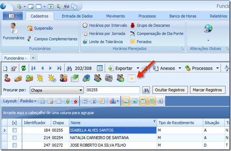Click man with briefcase and red X icon
This screenshot has height=151, width=231.
tap(64, 78)
